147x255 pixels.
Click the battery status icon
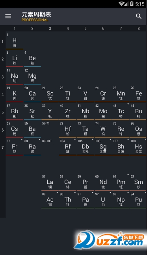pos(132,4)
